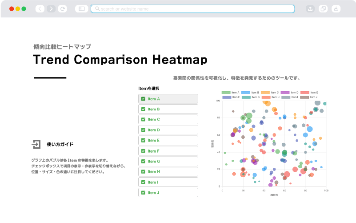Viewport: 356px width, 223px height.
Task: Disable the Item G checkbox
Action: click(x=143, y=162)
